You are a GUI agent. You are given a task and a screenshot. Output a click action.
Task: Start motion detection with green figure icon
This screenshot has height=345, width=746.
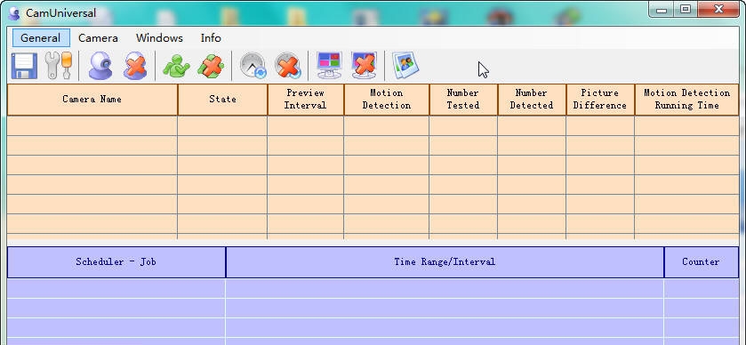176,66
